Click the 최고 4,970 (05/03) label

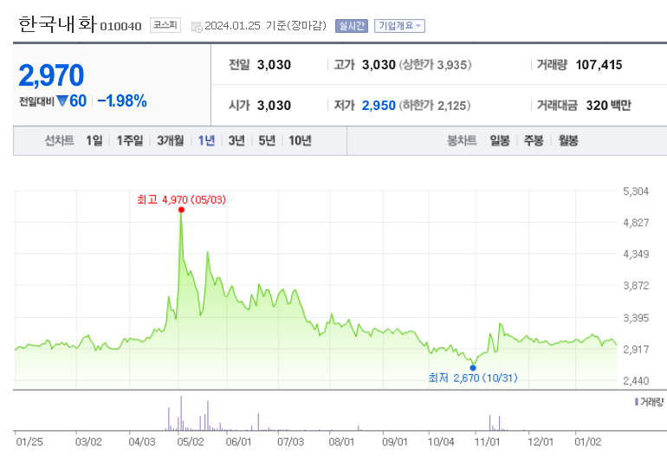coord(181,199)
